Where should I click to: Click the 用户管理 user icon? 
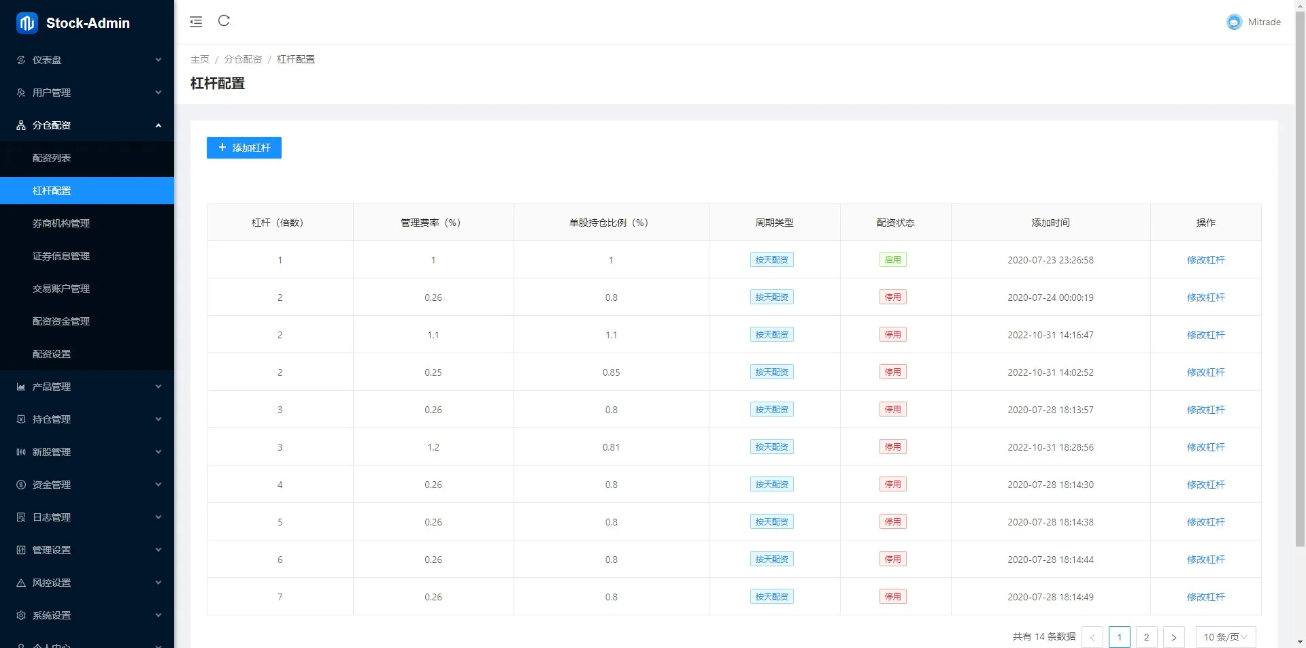tap(21, 93)
